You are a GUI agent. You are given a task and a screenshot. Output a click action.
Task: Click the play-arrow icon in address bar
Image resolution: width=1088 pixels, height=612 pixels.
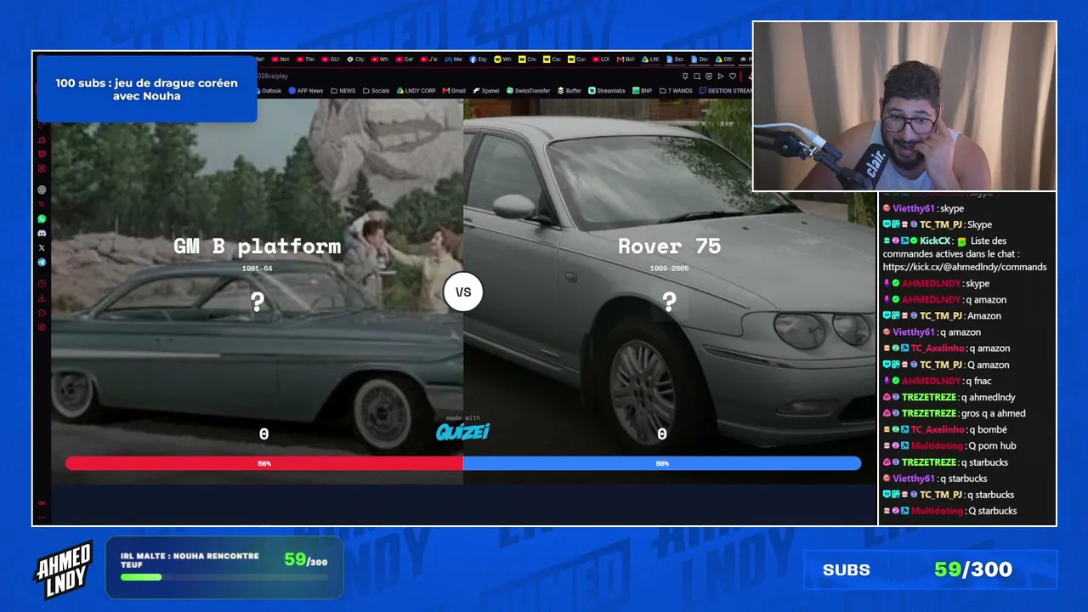click(x=720, y=76)
